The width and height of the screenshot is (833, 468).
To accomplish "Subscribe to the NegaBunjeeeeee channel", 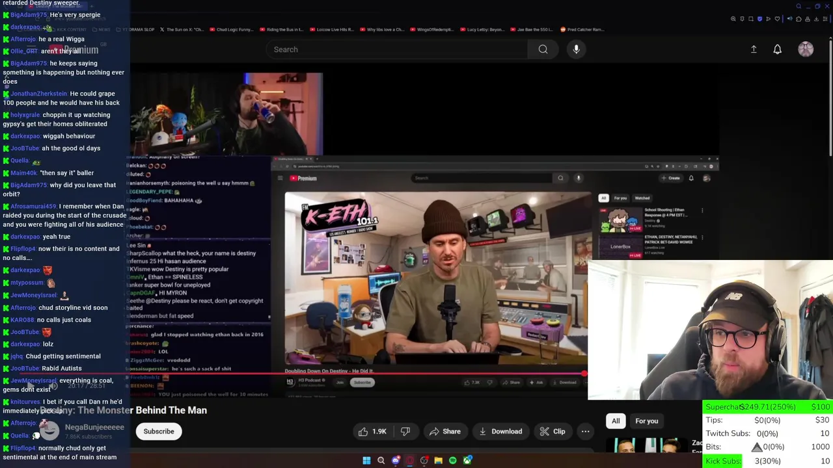I will 159,432.
